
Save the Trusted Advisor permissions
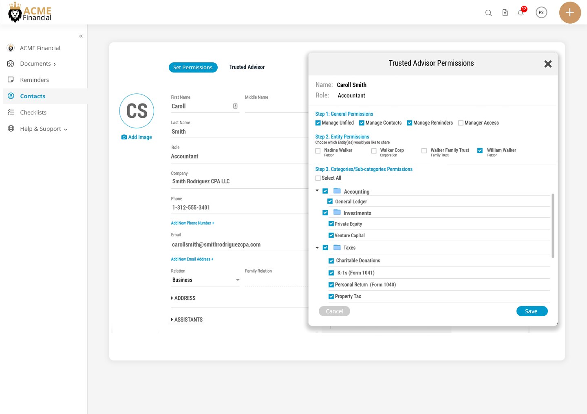tap(532, 311)
